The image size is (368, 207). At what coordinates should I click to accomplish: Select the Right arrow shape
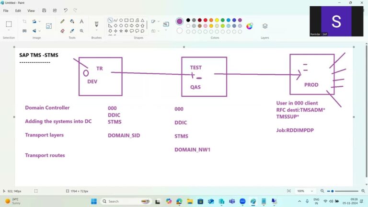[x=132, y=25]
